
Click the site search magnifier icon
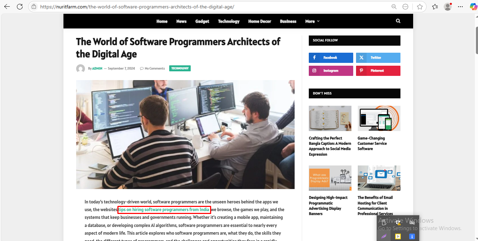coord(398,21)
